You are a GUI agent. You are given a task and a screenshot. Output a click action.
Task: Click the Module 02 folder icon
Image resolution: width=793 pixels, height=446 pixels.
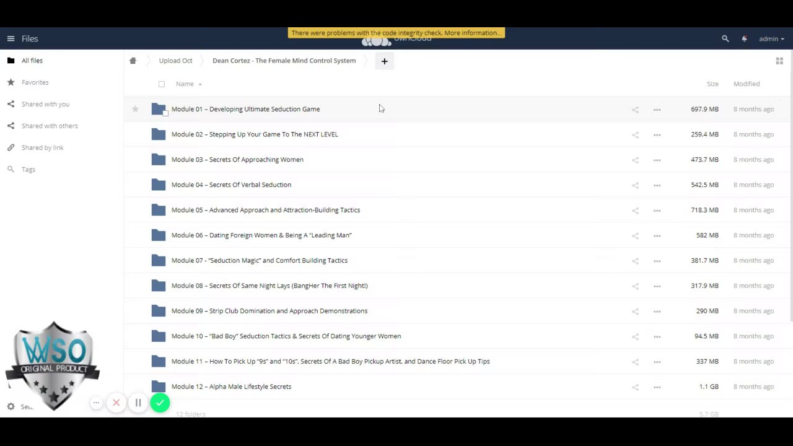click(158, 134)
